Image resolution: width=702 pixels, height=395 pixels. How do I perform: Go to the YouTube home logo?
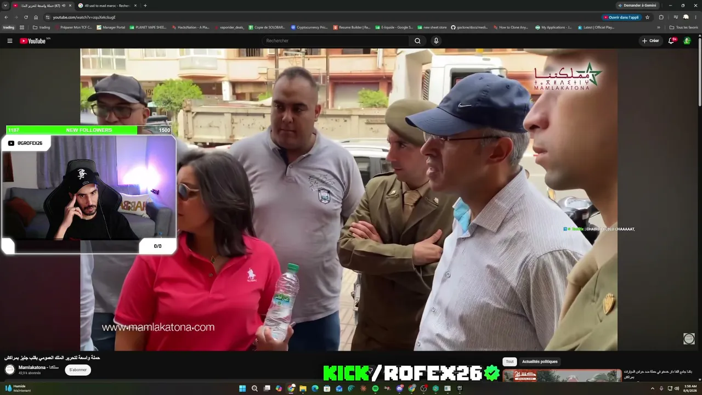(x=33, y=41)
